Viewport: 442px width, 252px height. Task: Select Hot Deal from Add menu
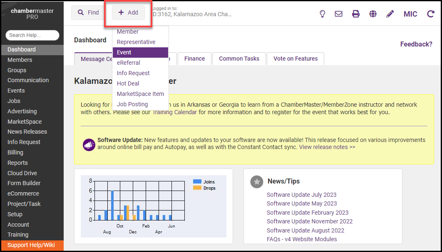[x=128, y=83]
